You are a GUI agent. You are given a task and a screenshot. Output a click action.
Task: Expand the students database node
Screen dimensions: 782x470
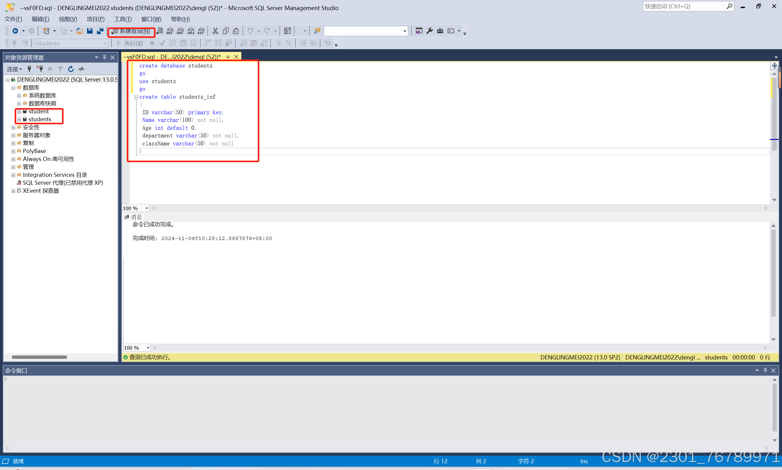coord(19,119)
